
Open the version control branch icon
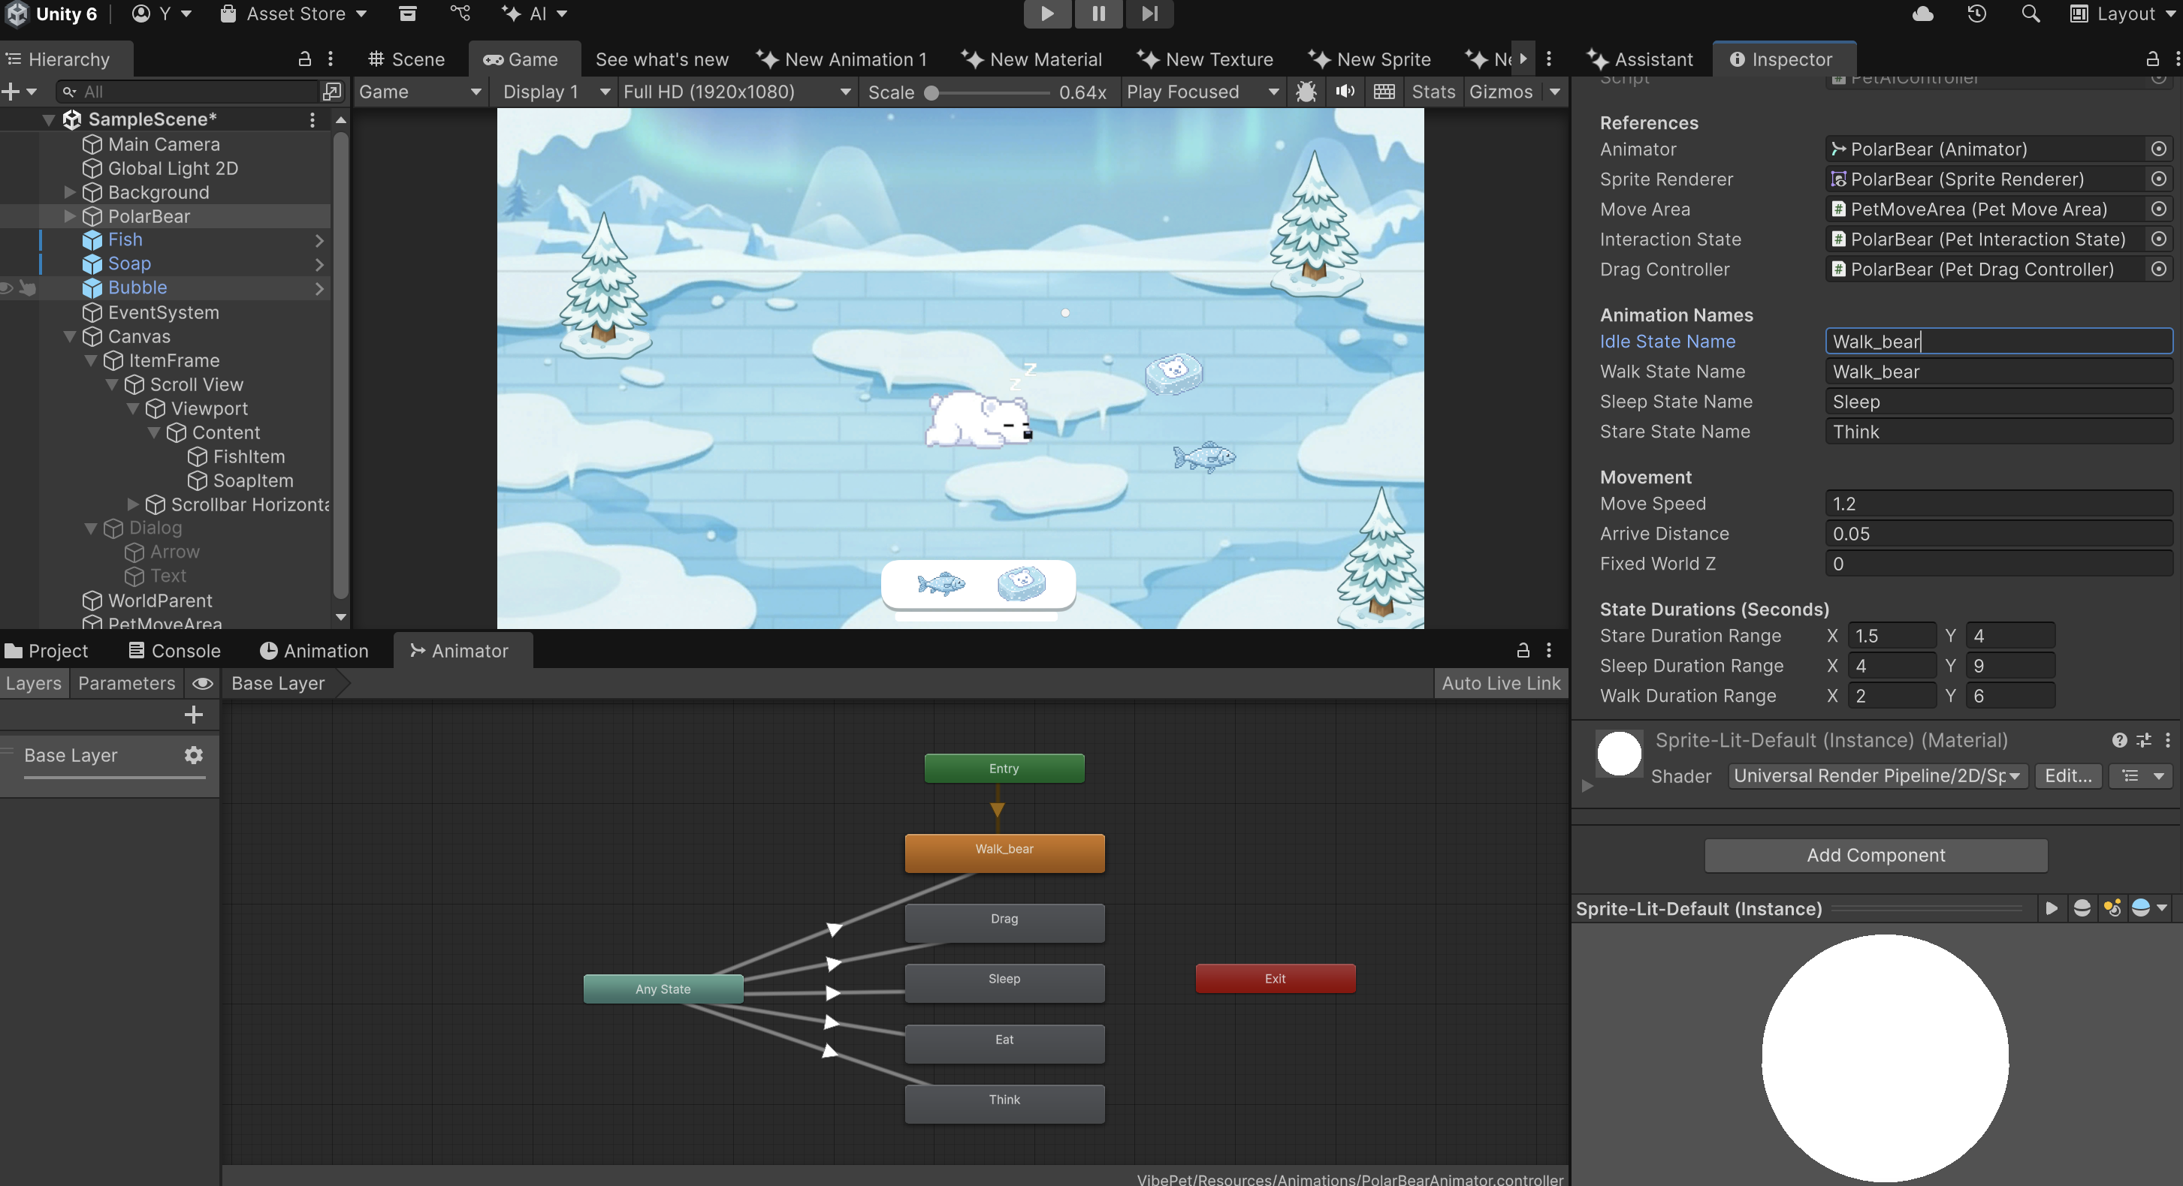[460, 14]
